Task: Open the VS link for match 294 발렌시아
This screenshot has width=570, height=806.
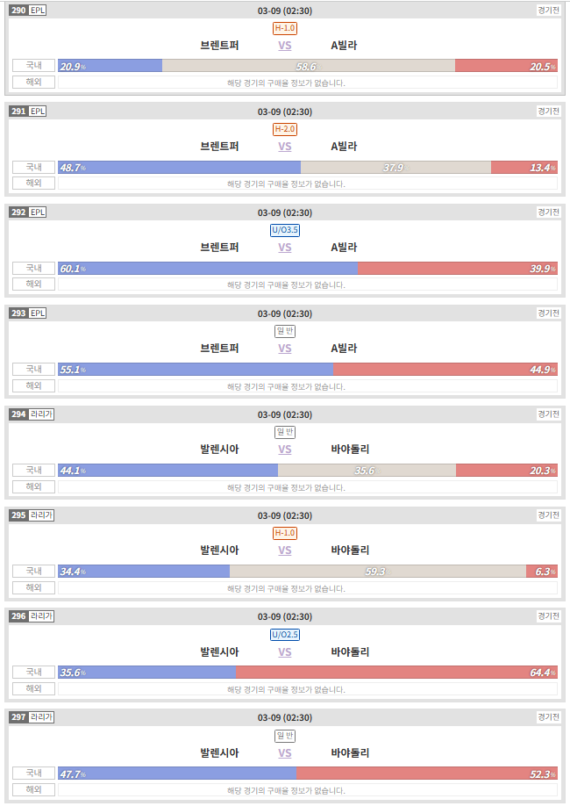Action: (x=284, y=450)
